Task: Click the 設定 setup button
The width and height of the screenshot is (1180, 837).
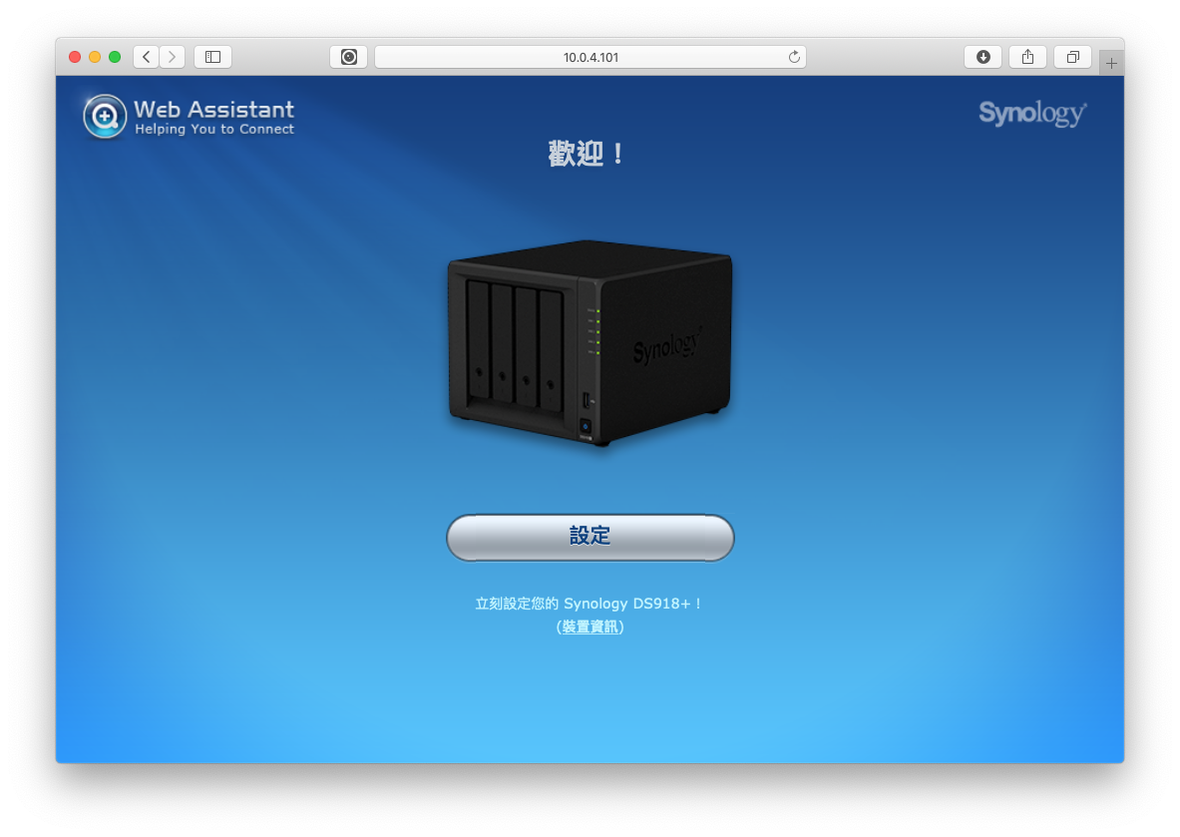Action: pyautogui.click(x=590, y=537)
